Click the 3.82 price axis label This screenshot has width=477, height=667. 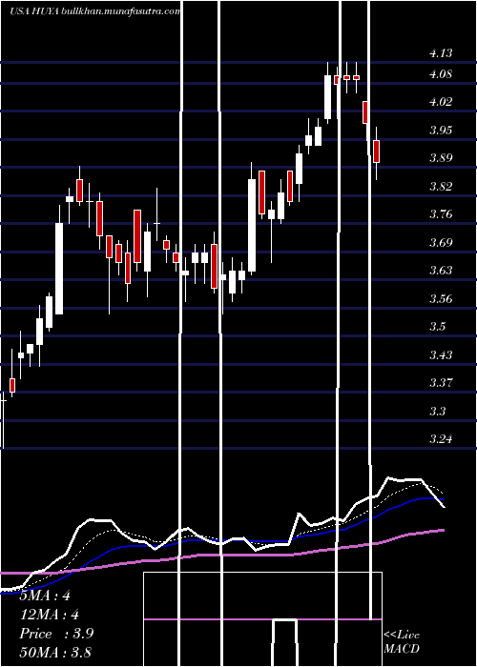click(x=441, y=187)
